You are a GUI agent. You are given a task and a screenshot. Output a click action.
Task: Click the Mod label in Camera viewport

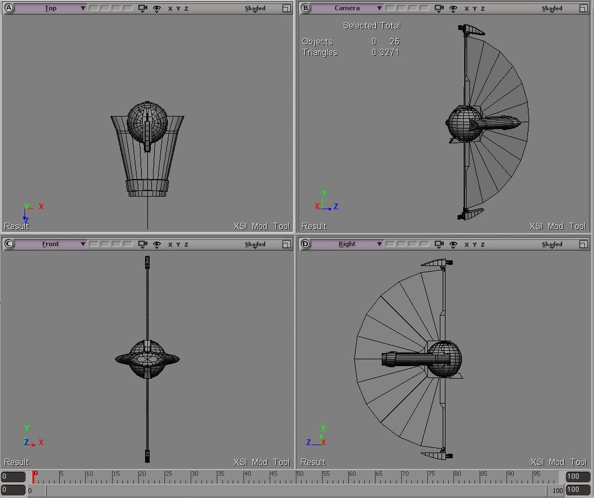(x=555, y=226)
